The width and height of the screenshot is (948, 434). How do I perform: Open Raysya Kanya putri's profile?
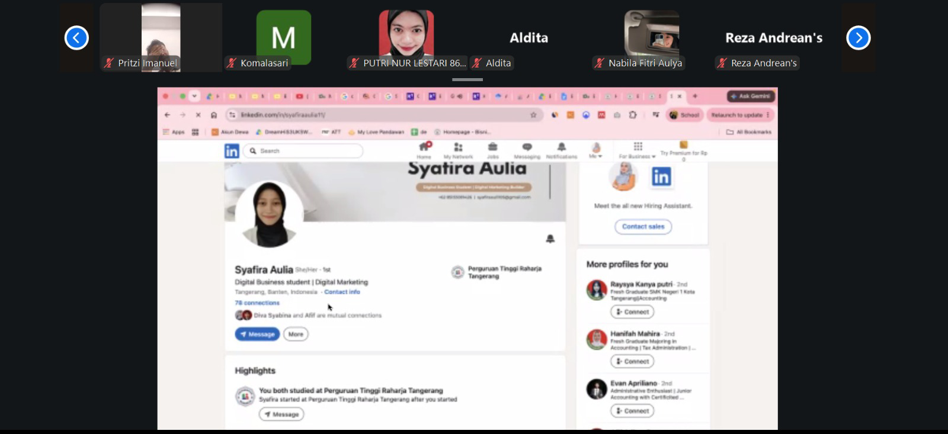pyautogui.click(x=641, y=284)
